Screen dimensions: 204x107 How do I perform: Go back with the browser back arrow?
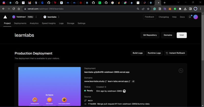pos(4,9)
